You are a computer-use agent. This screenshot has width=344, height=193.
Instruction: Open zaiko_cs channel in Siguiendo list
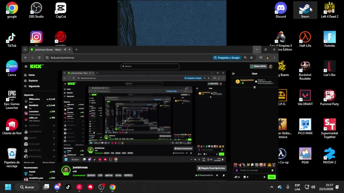(x=39, y=119)
